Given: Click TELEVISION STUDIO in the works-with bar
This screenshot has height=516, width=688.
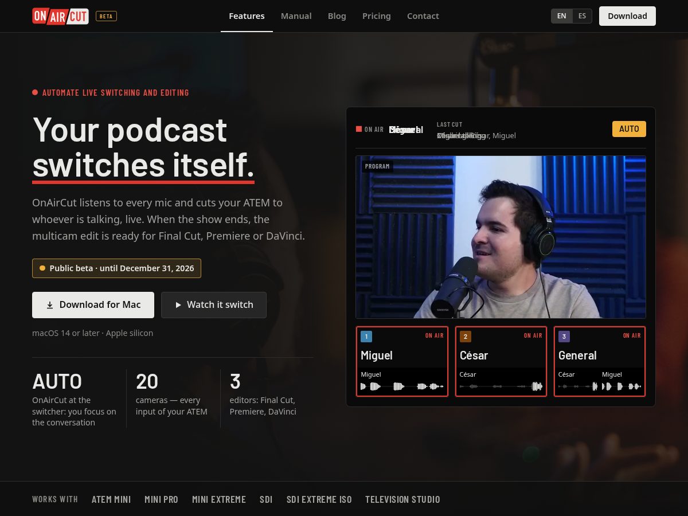Looking at the screenshot, I should pyautogui.click(x=402, y=499).
